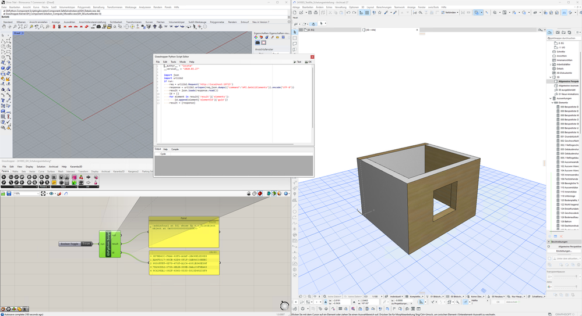Click the Test button in the Python editor
The width and height of the screenshot is (582, 316).
tap(298, 62)
